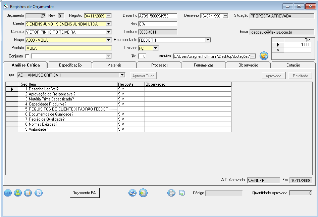The width and height of the screenshot is (318, 217).
Task: Click the Qtd. field showing 0
Action: coord(142,56)
